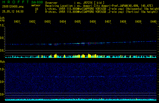The width and height of the screenshot is (159, 103).
Task: Click the Rch yellow level spike below 0439
Action: [137, 99]
